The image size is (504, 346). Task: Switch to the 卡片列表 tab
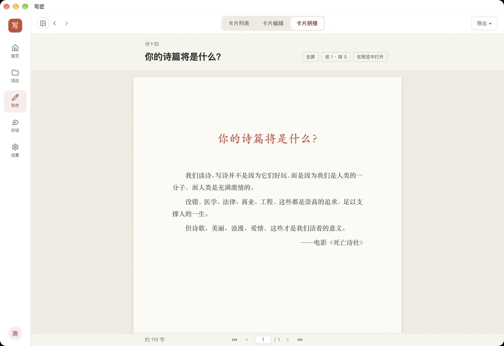pyautogui.click(x=239, y=23)
